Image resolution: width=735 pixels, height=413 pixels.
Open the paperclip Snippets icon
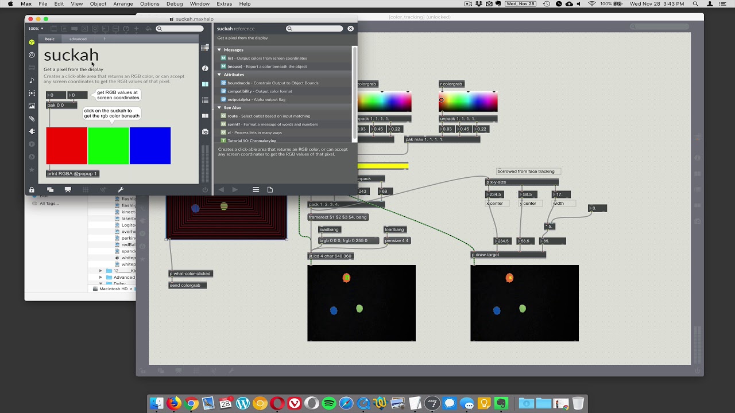click(x=32, y=119)
